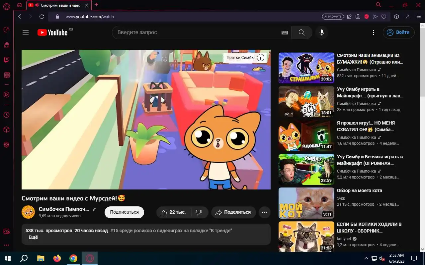The height and width of the screenshot is (265, 425).
Task: Open 'Учу Симбу играть в Майнкрафт... (прыгнул' title
Action: (370, 92)
